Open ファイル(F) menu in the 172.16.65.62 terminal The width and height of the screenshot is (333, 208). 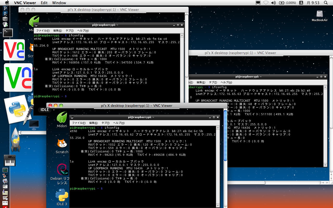click(79, 123)
